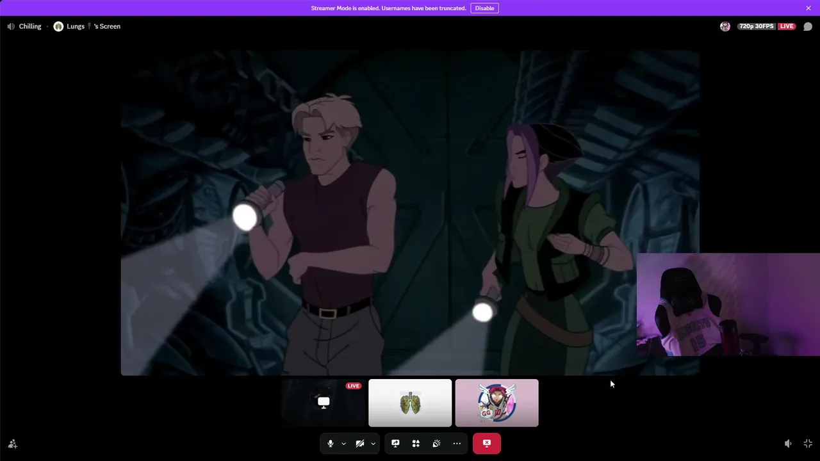The height and width of the screenshot is (461, 820).
Task: Click the LIVE indicator in the header
Action: click(x=787, y=26)
